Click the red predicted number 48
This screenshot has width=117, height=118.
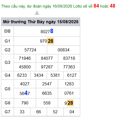tap(113, 6)
